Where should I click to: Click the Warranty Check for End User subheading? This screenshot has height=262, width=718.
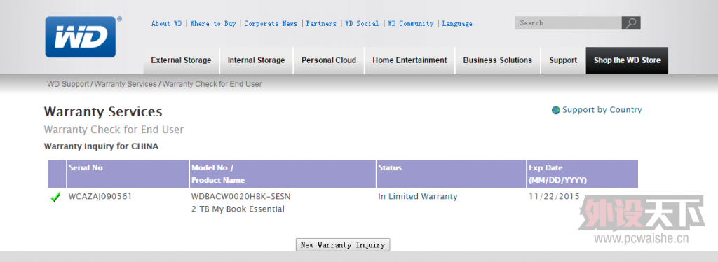pyautogui.click(x=114, y=130)
